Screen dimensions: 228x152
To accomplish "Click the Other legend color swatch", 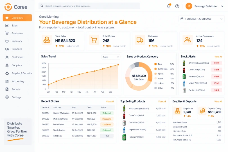I will (155, 88).
